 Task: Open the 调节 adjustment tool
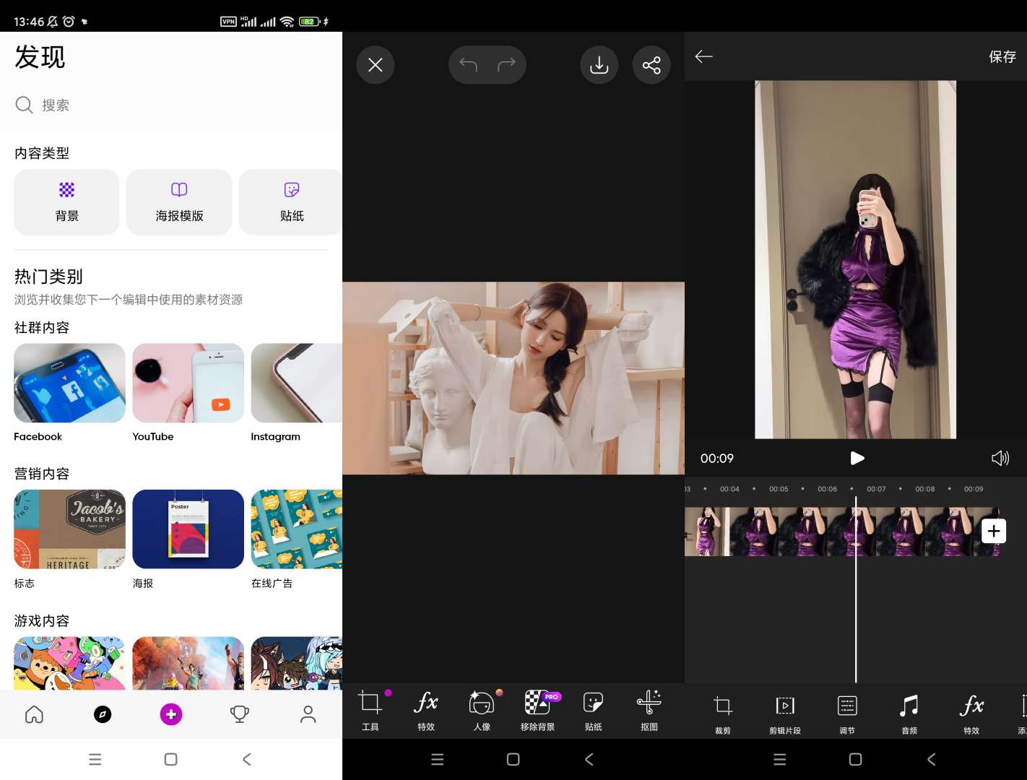(x=846, y=711)
